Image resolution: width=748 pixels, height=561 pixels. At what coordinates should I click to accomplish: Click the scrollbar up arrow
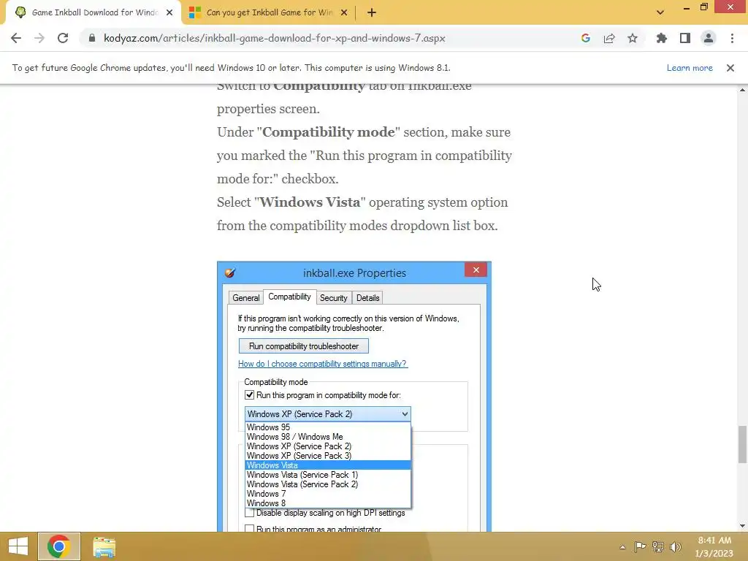coord(742,90)
